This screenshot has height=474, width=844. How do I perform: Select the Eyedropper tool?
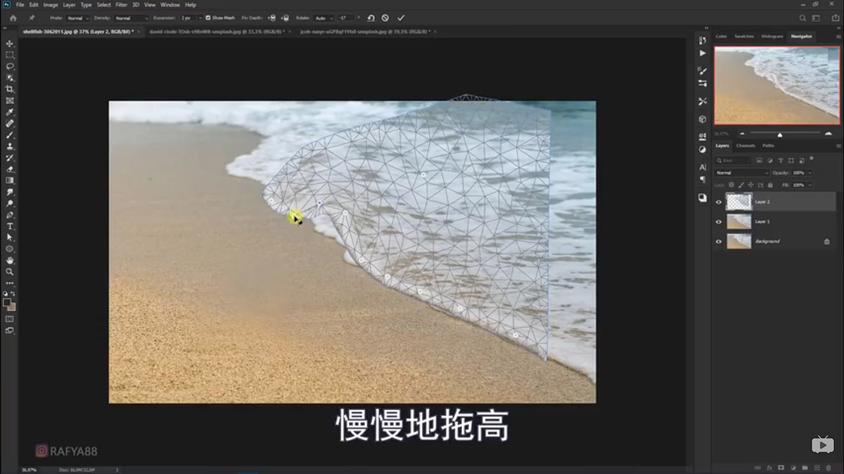pyautogui.click(x=10, y=112)
